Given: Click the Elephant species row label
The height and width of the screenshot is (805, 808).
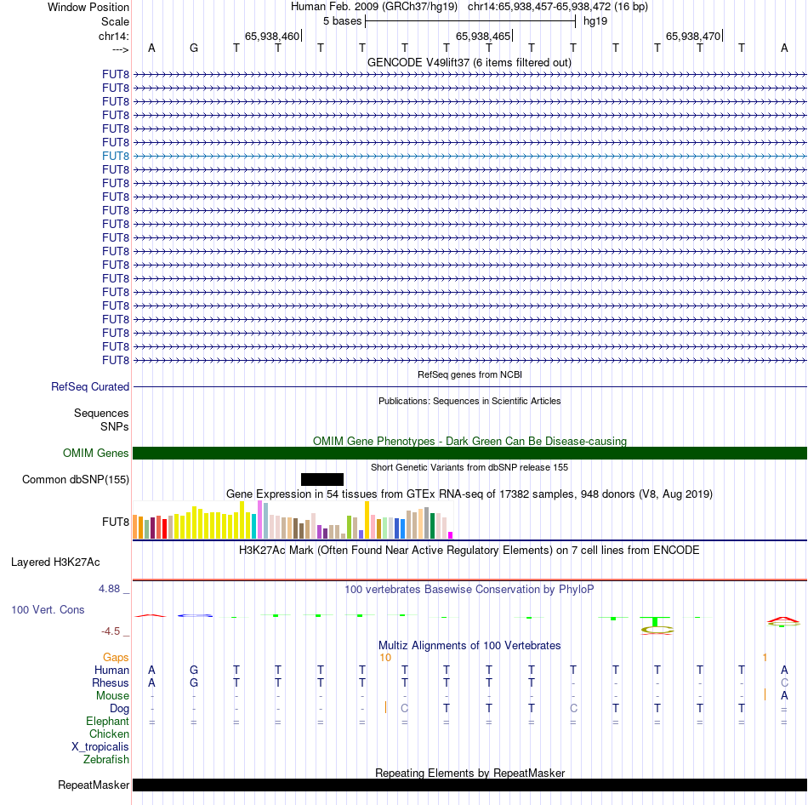Looking at the screenshot, I should pos(107,721).
